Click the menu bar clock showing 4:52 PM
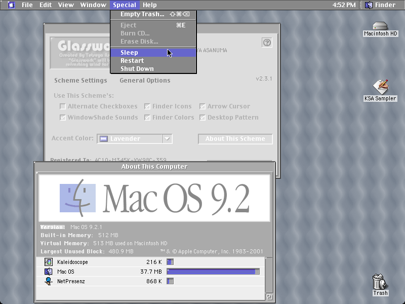 click(344, 5)
